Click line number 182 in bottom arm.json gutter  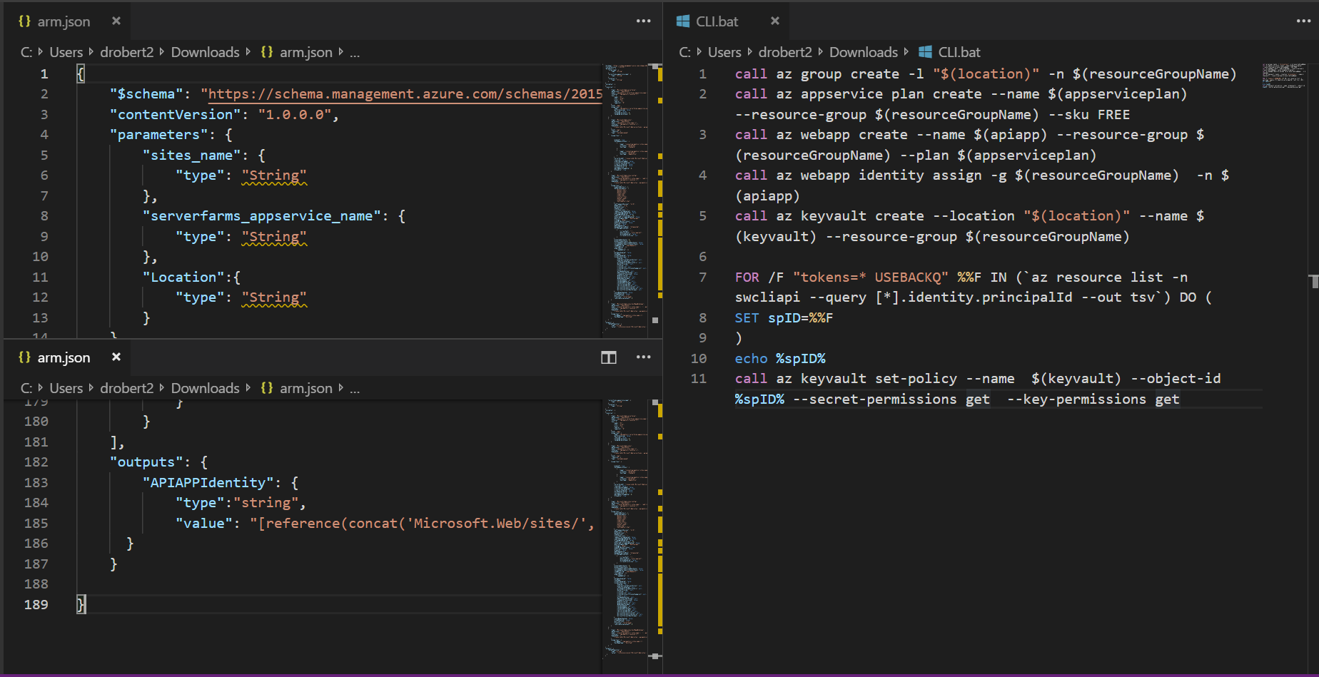36,462
